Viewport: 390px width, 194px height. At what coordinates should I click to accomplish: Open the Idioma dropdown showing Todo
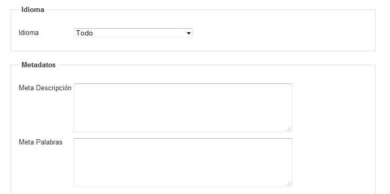click(x=133, y=33)
